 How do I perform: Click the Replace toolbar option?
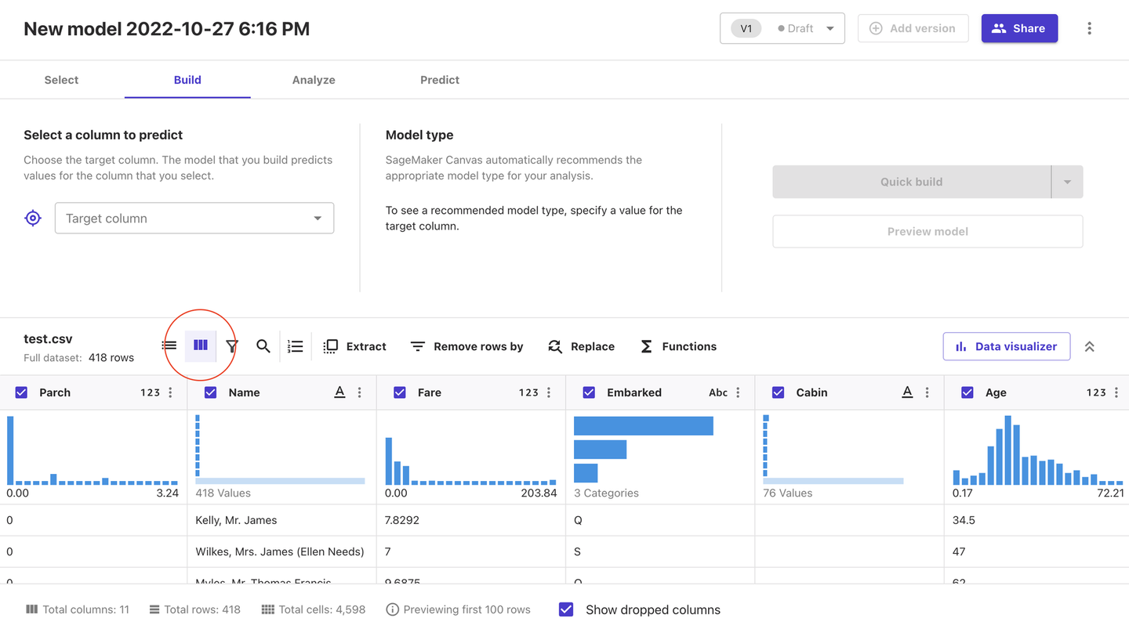click(x=581, y=346)
